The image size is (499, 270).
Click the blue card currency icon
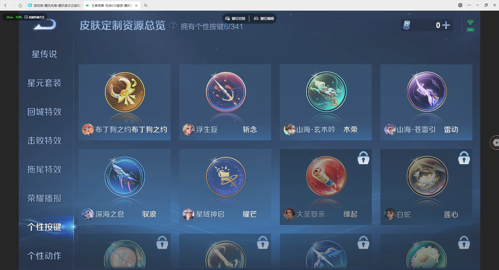[x=407, y=25]
